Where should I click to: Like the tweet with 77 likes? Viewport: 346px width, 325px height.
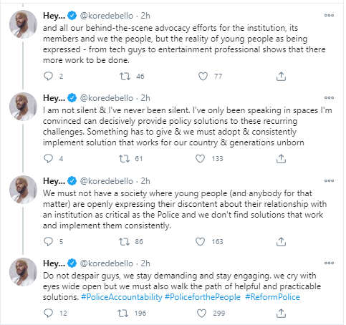tap(203, 77)
